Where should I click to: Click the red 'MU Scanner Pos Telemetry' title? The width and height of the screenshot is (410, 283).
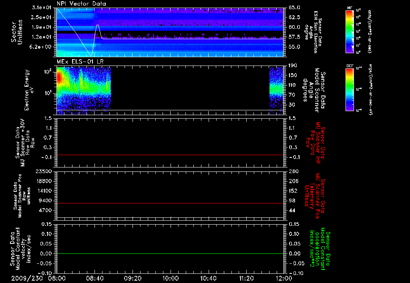point(315,196)
